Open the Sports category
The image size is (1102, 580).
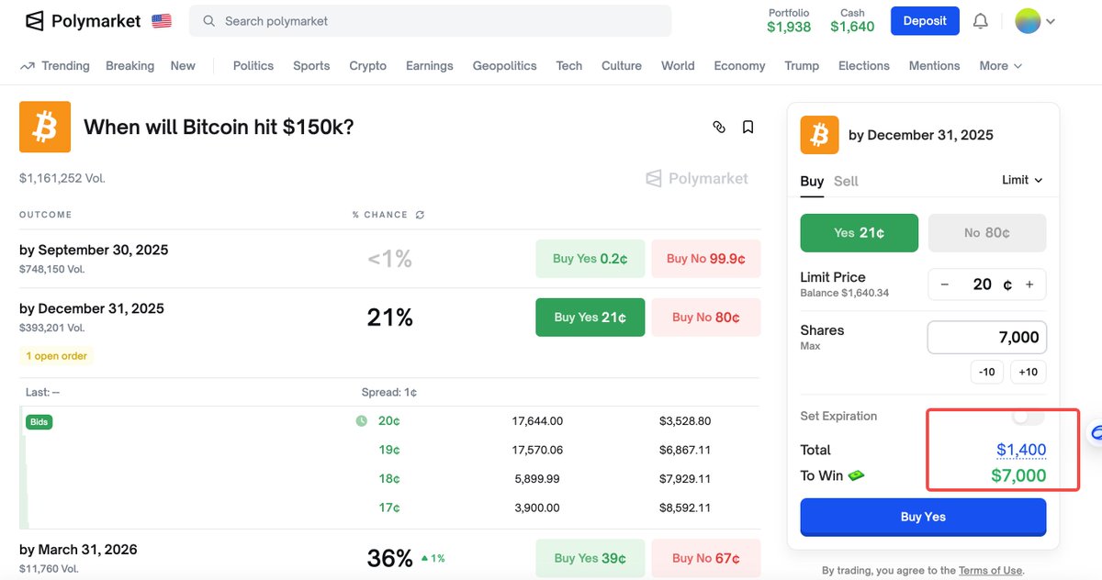coord(311,66)
